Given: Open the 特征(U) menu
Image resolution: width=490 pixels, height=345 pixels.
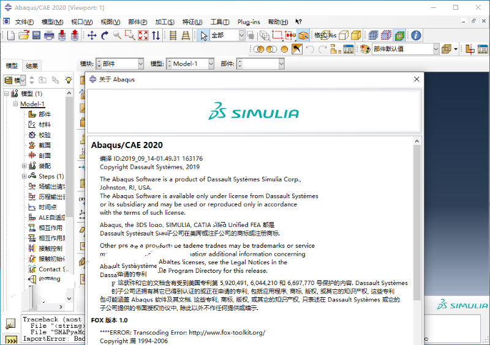Looking at the screenshot, I should pos(192,21).
